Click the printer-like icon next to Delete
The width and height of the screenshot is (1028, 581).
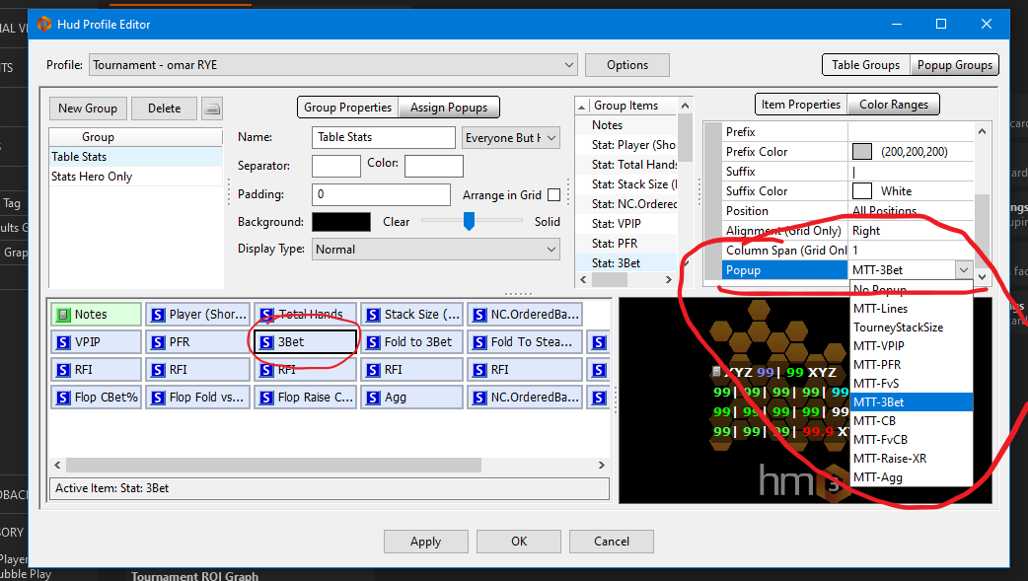click(212, 109)
